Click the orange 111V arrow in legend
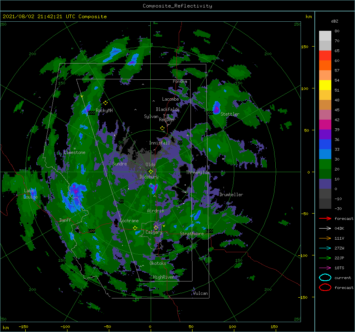 coord(325,238)
